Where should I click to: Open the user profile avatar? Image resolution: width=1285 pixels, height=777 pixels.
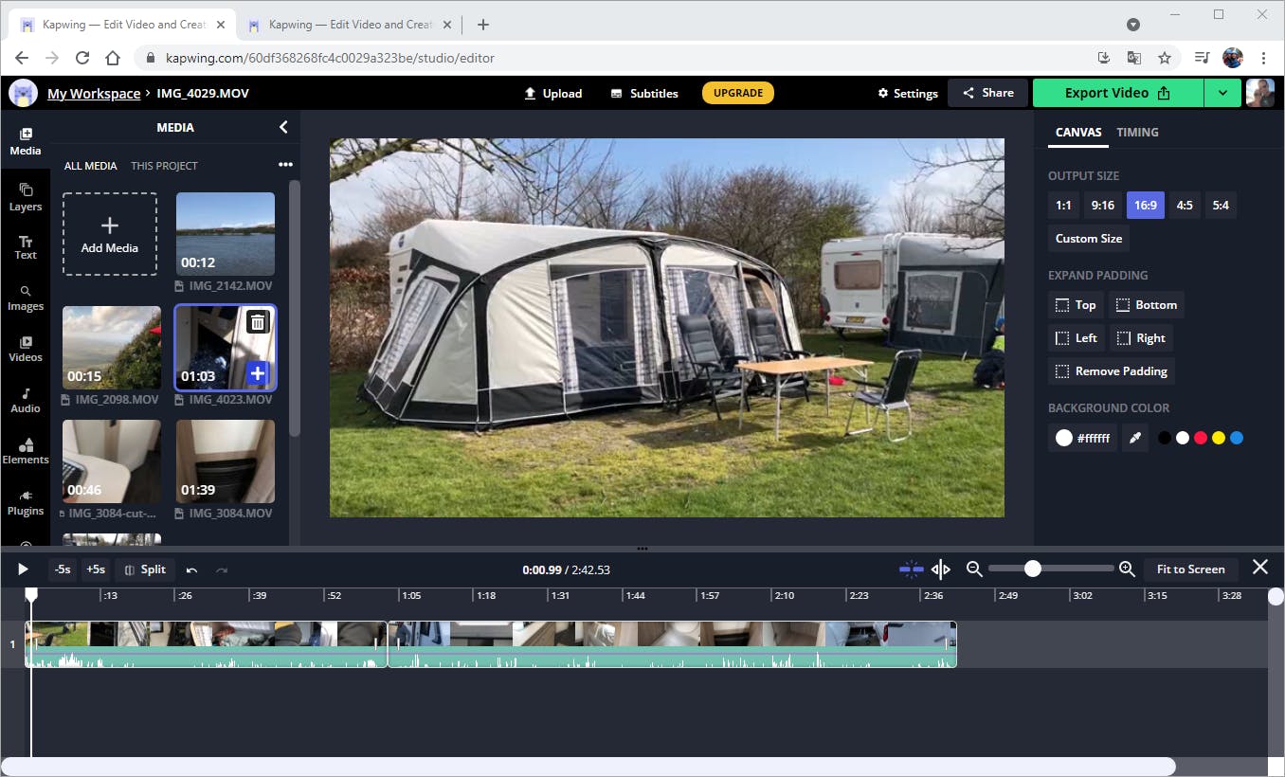pos(1259,93)
